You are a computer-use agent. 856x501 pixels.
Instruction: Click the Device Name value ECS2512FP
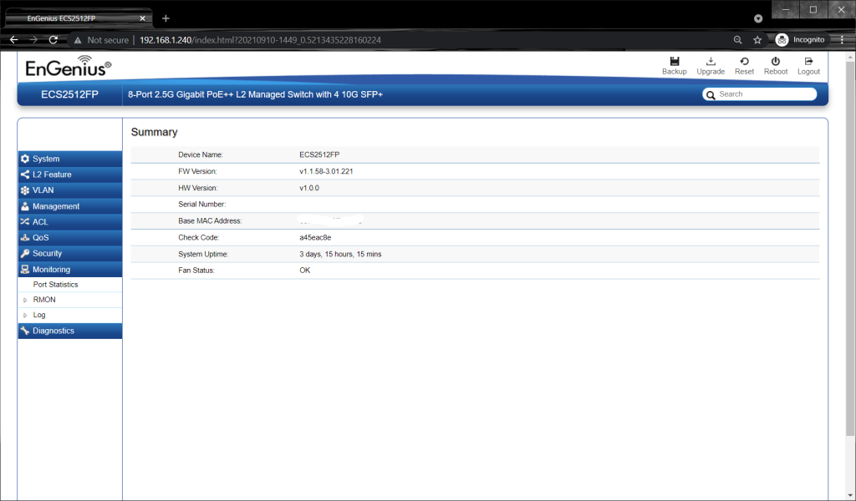pyautogui.click(x=319, y=154)
